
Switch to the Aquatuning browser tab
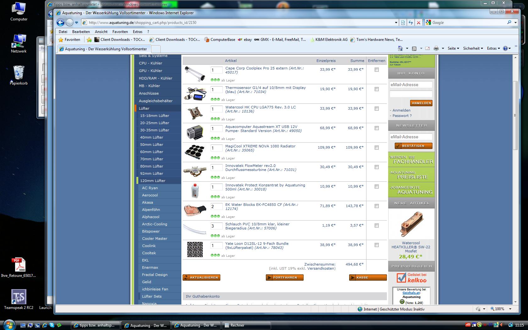(x=104, y=49)
